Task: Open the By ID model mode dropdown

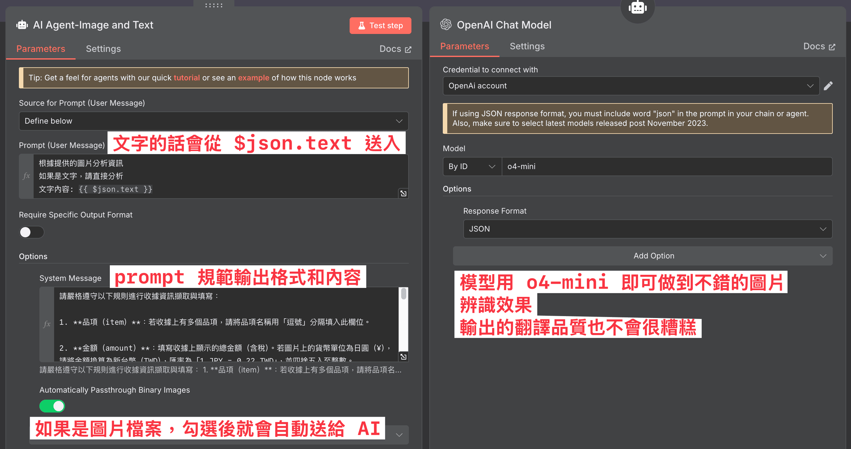Action: [471, 167]
